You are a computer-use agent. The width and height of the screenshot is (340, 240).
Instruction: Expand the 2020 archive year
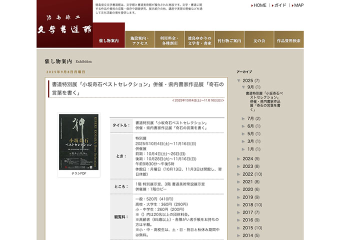click(239, 189)
